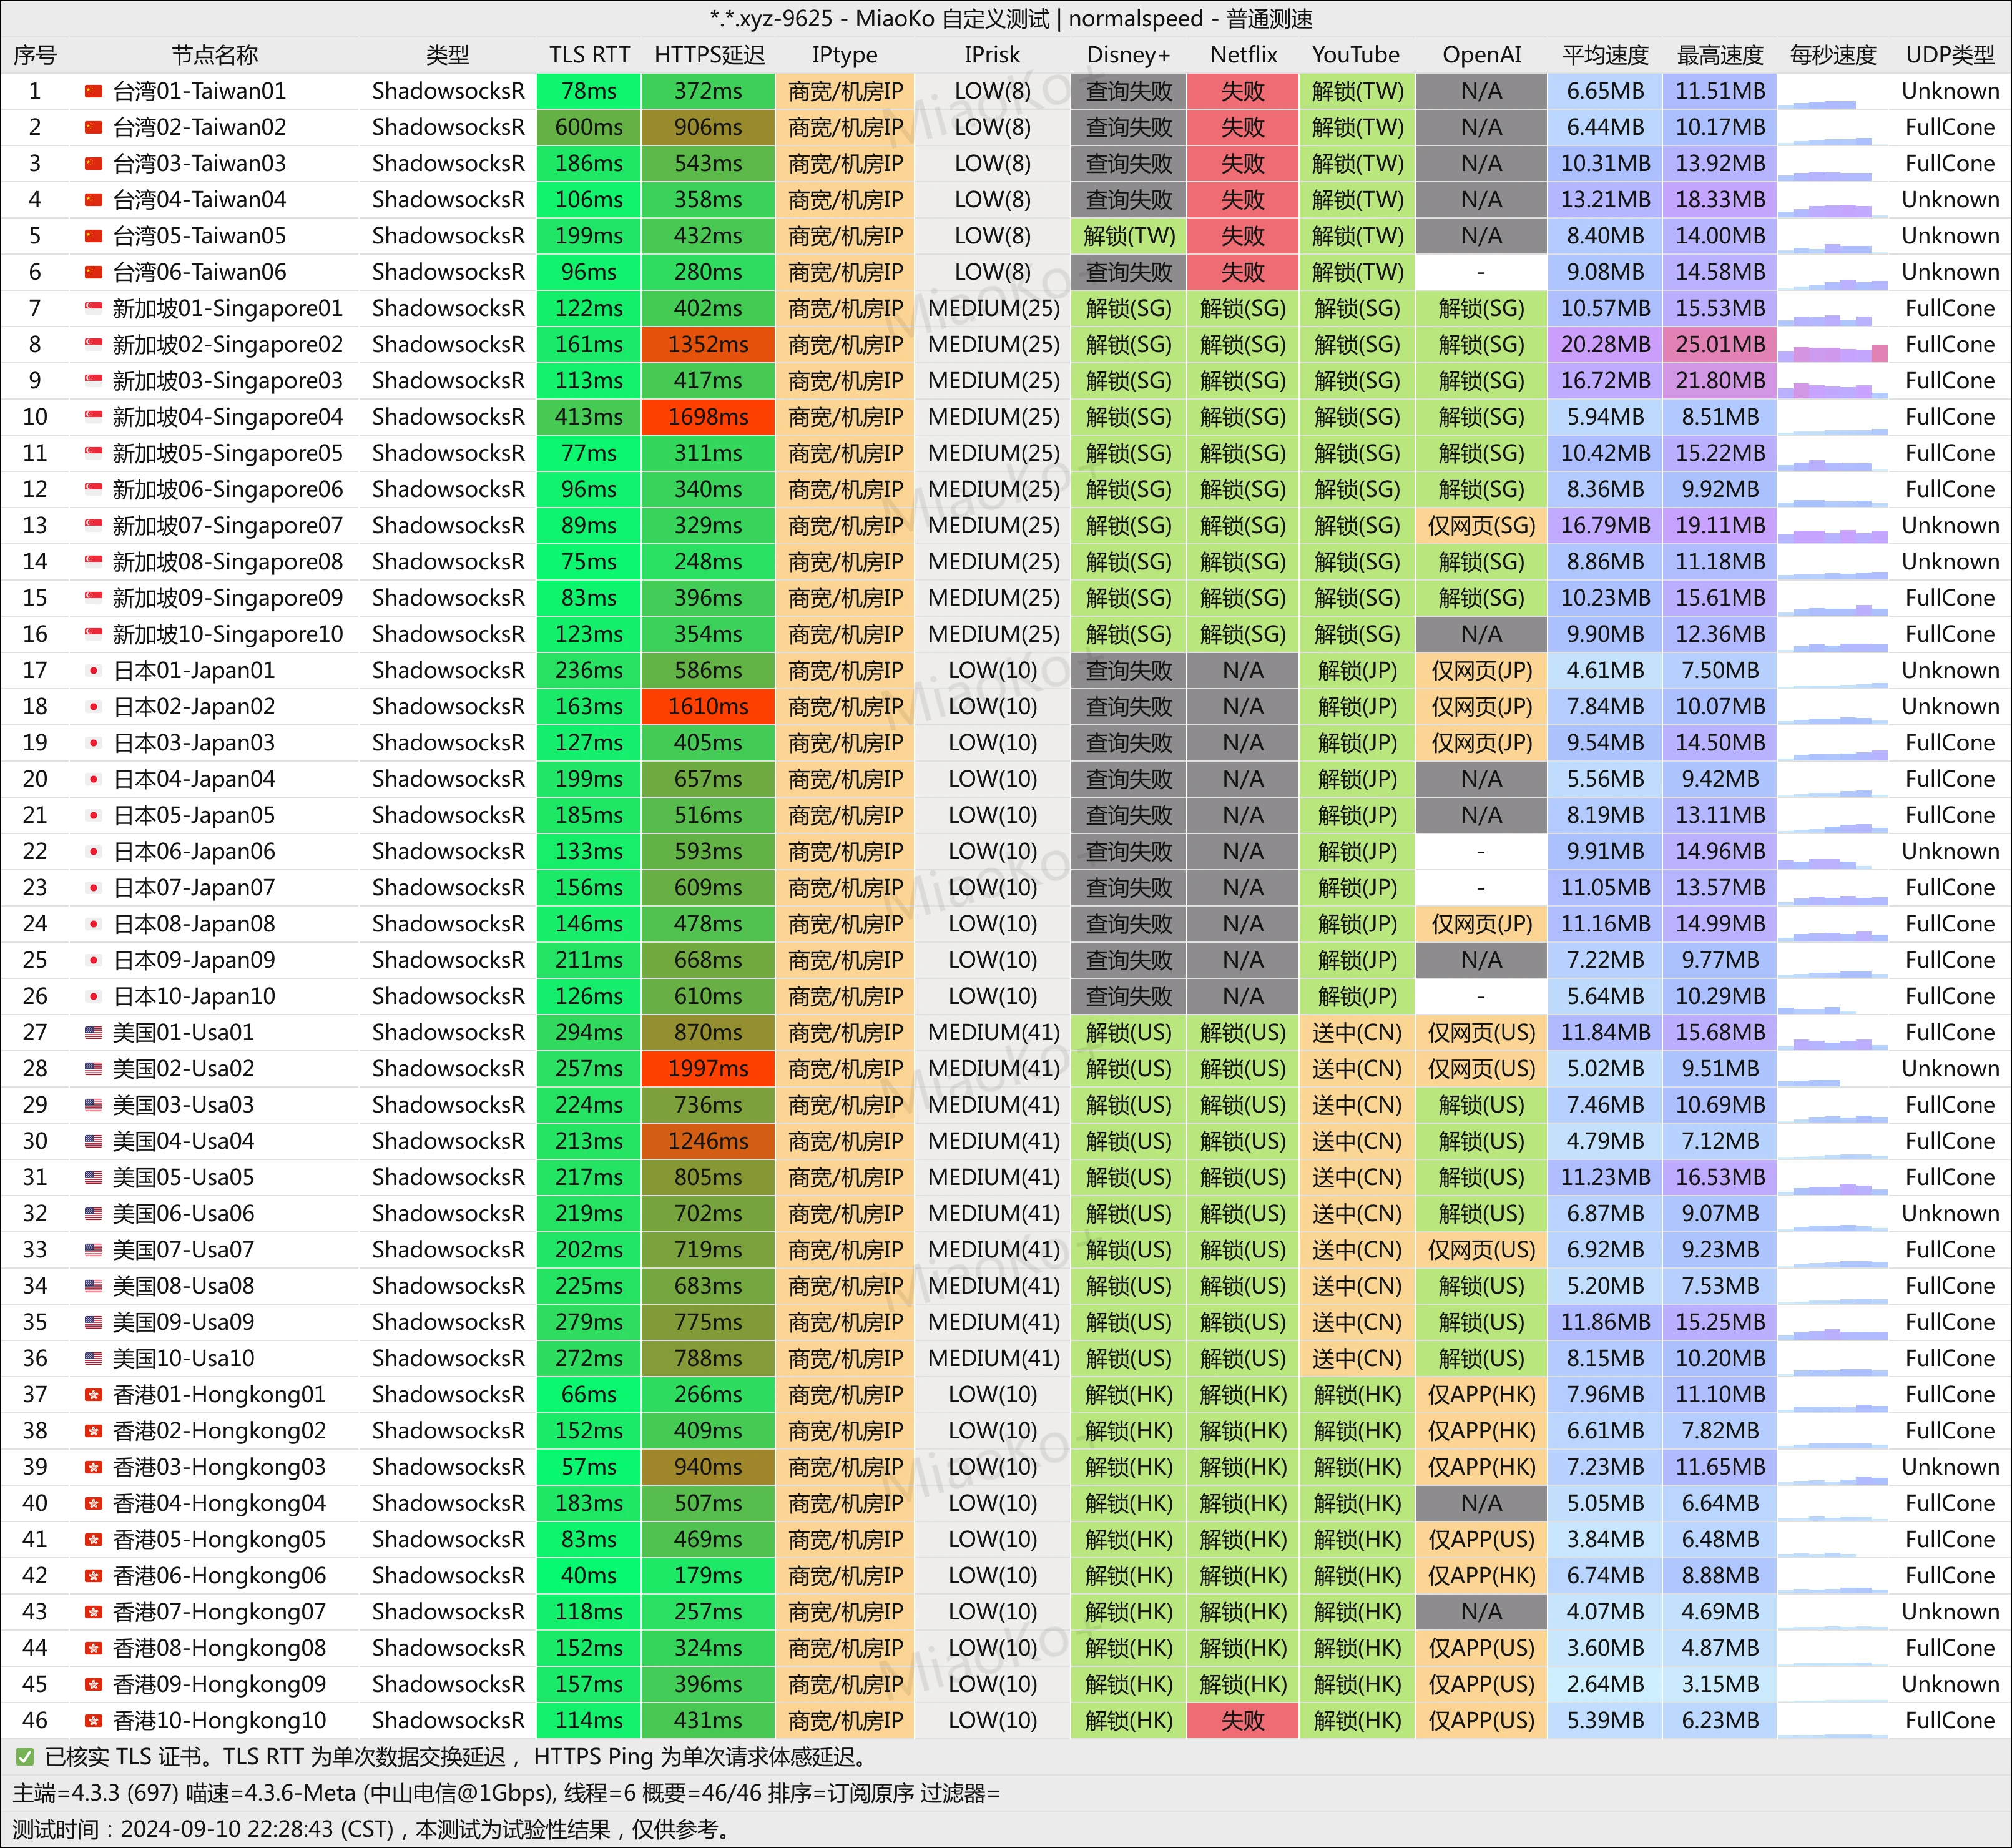Click the red Netflix 失败 cell in row 46
Image resolution: width=2012 pixels, height=1848 pixels.
(x=1243, y=1721)
